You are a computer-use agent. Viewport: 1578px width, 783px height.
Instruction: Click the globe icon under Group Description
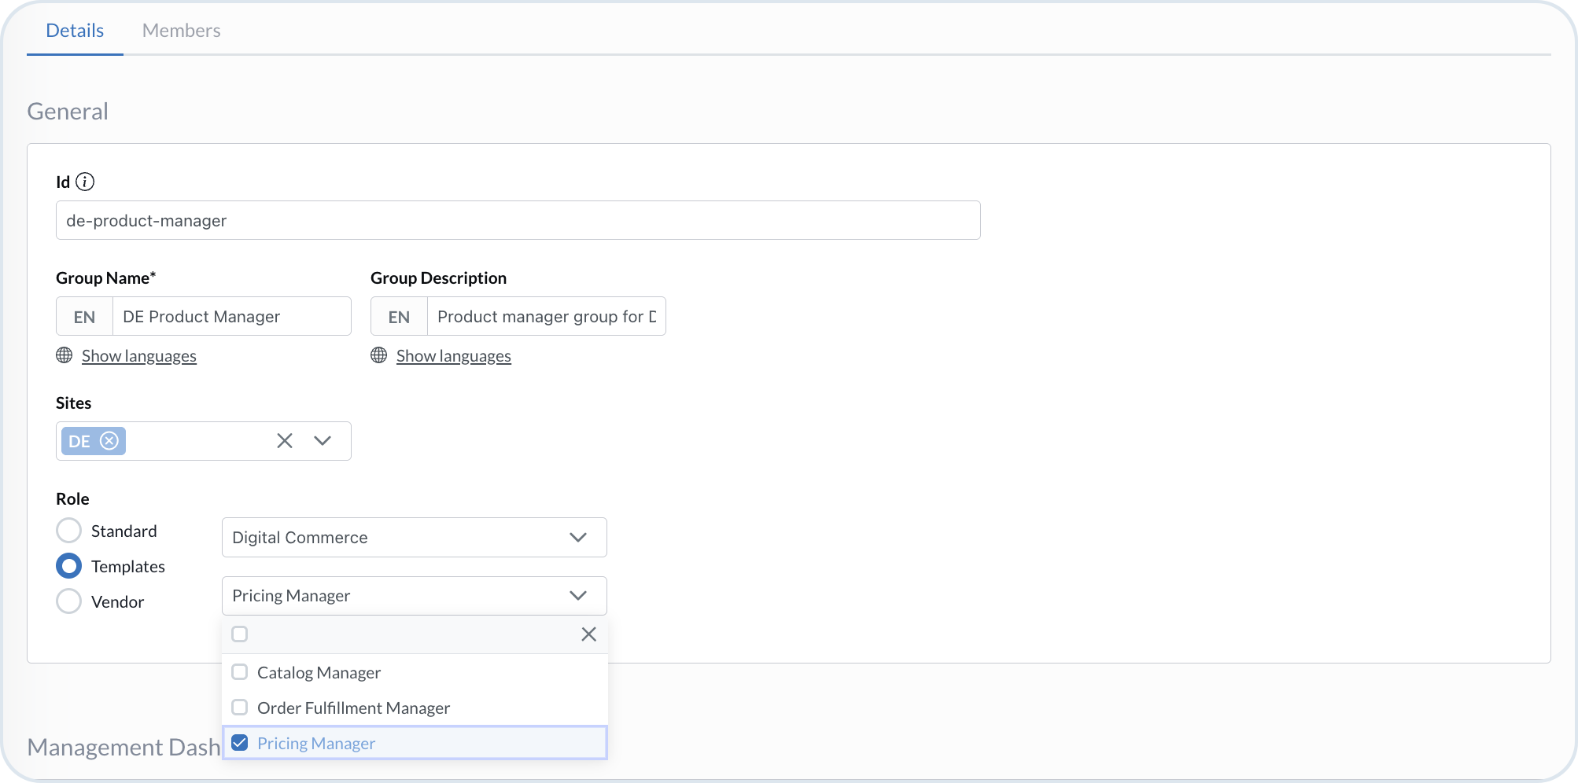point(378,355)
